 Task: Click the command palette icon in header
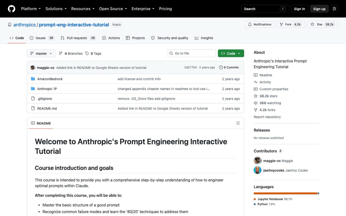pyautogui.click(x=334, y=9)
